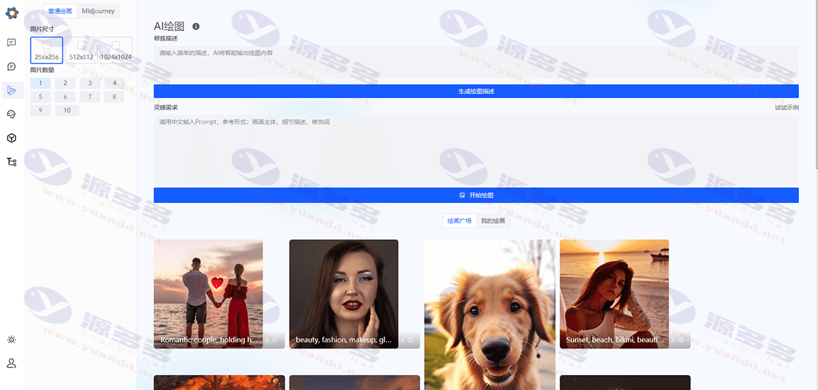Select the 1024x1024 image size option
The width and height of the screenshot is (818, 390).
pos(116,50)
